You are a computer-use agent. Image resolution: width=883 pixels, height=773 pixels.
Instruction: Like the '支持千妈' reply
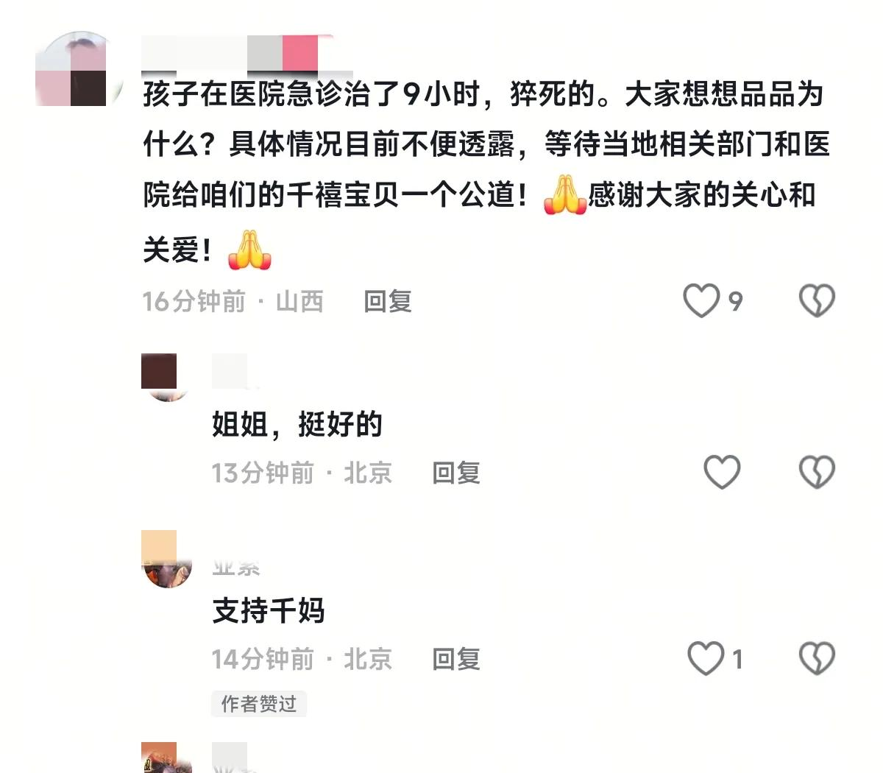coord(706,658)
